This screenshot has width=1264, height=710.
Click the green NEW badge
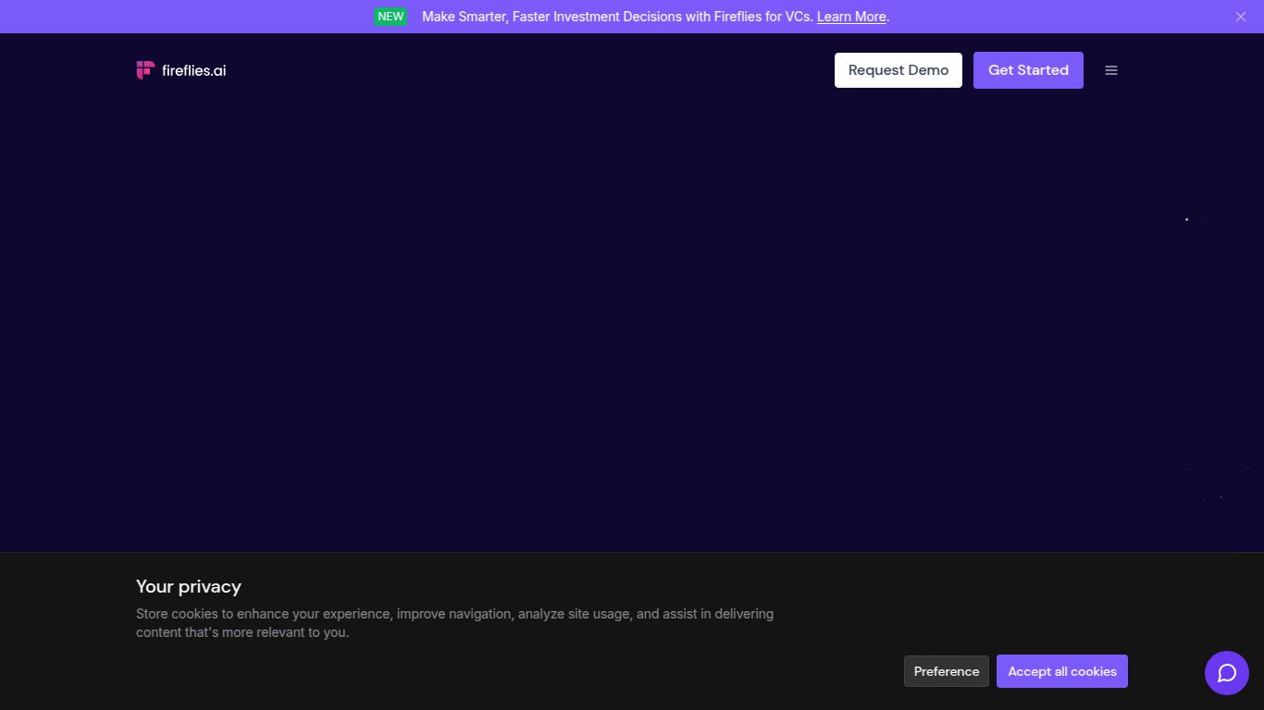pos(390,16)
